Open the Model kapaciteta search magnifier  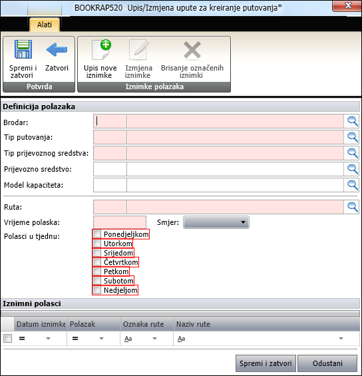352,185
